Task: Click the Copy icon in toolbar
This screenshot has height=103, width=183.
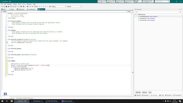Action: click(11, 7)
